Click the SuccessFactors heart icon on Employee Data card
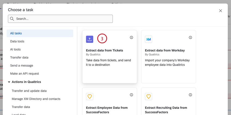Viewport: 231px width, 115px height. pyautogui.click(x=90, y=96)
